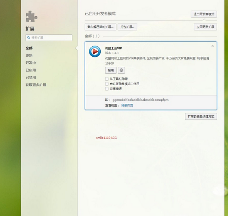Click the extension title 优酷土豆VIP
Viewport: 228px width, 216px height.
pyautogui.click(x=113, y=48)
